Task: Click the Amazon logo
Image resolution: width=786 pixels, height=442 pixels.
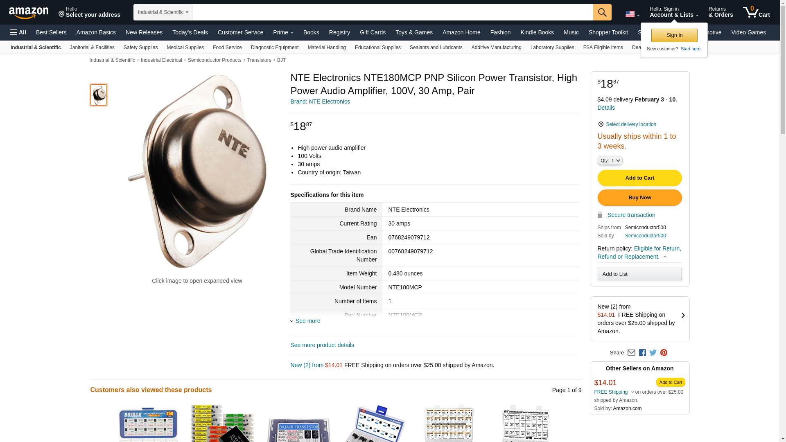Action: coord(29,13)
